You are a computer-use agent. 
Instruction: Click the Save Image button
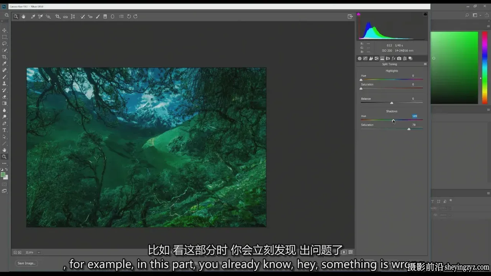click(x=26, y=263)
